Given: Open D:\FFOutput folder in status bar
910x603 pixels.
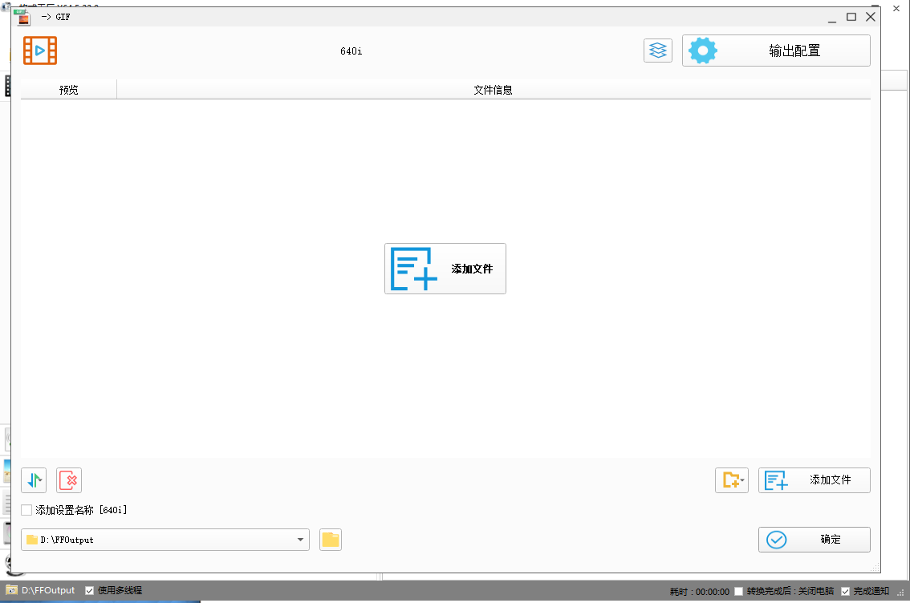Looking at the screenshot, I should 42,590.
